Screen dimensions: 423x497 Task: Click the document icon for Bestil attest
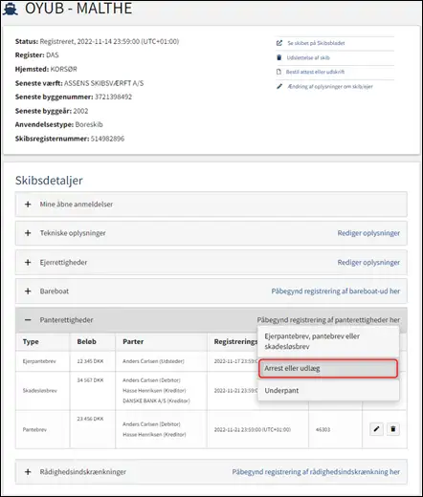[278, 72]
